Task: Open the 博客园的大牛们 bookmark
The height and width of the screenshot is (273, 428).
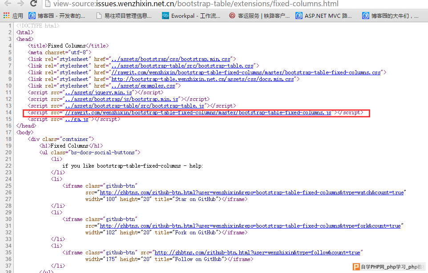Action: (x=390, y=16)
